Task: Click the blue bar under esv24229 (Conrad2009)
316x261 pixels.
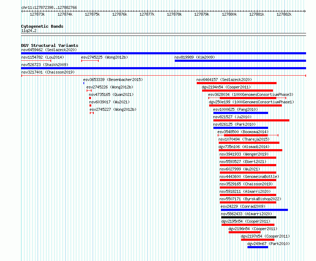Action: pos(254,210)
